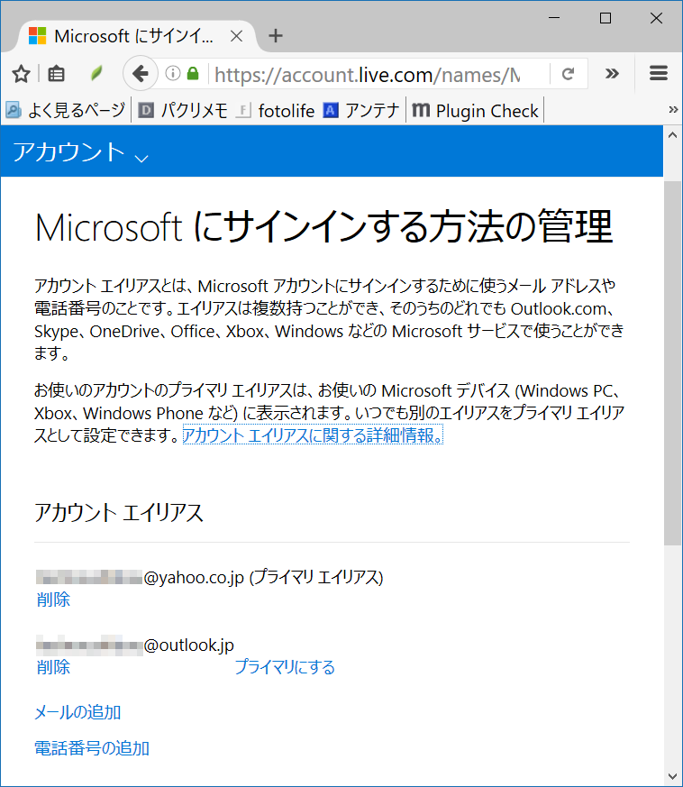Show site information icon
Screen dimensions: 683x787
point(173,74)
